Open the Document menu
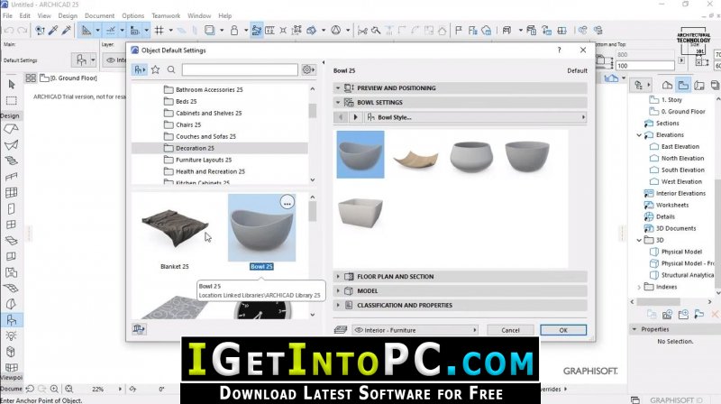The image size is (721, 404). tap(99, 15)
